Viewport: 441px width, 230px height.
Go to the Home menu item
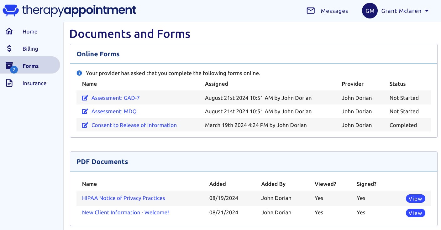(30, 32)
